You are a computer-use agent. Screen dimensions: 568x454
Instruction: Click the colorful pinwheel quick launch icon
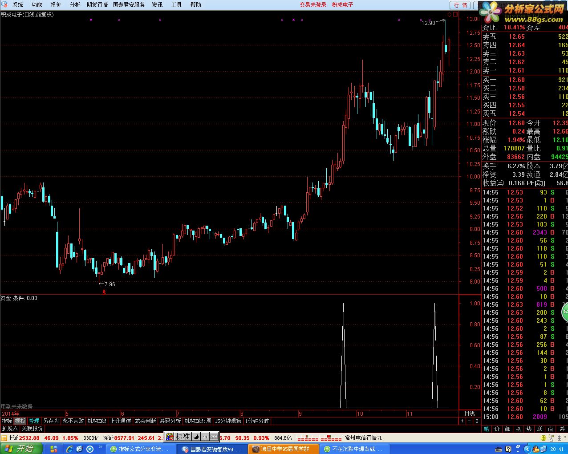pos(53,448)
